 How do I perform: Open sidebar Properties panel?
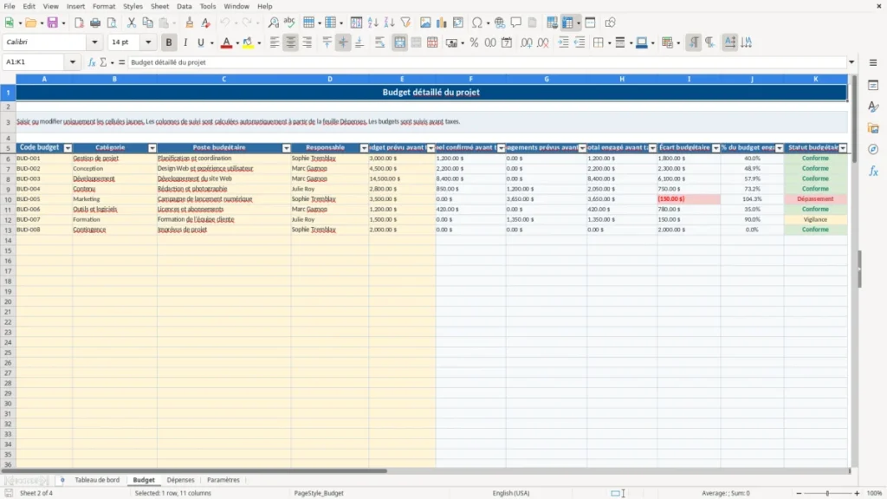873,85
